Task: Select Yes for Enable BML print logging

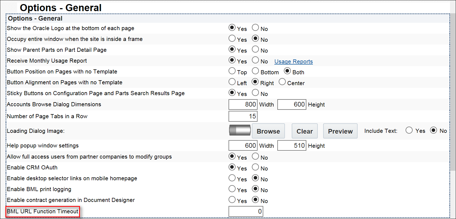Action: coord(232,189)
